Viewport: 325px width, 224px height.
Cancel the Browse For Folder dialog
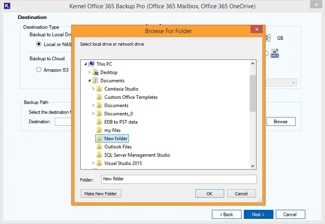point(241,194)
